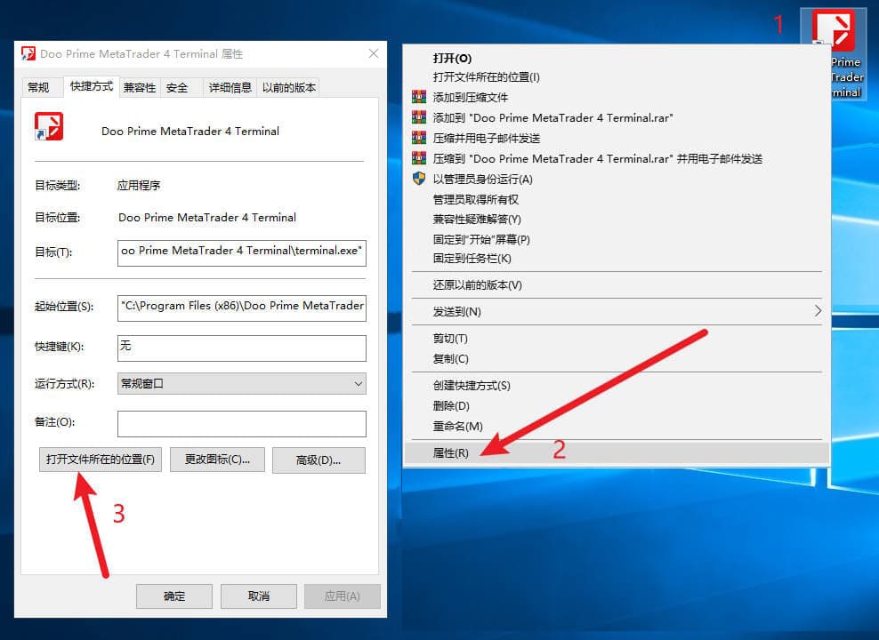Choose 管理员取得所有权
This screenshot has width=879, height=640.
(617, 199)
